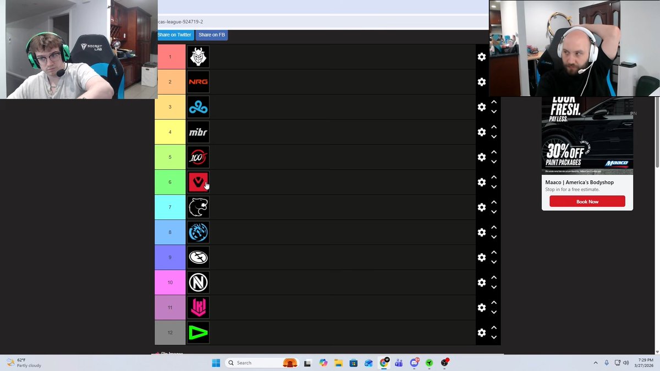This screenshot has height=371, width=660.
Task: Open Microsoft Teams from taskbar
Action: [x=399, y=363]
